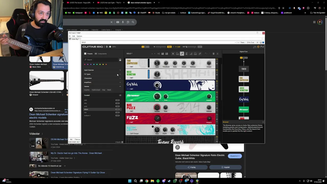Image resolution: width=327 pixels, height=184 pixels.
Task: Open the Edit menu in FX window
Action: pyautogui.click(x=73, y=36)
